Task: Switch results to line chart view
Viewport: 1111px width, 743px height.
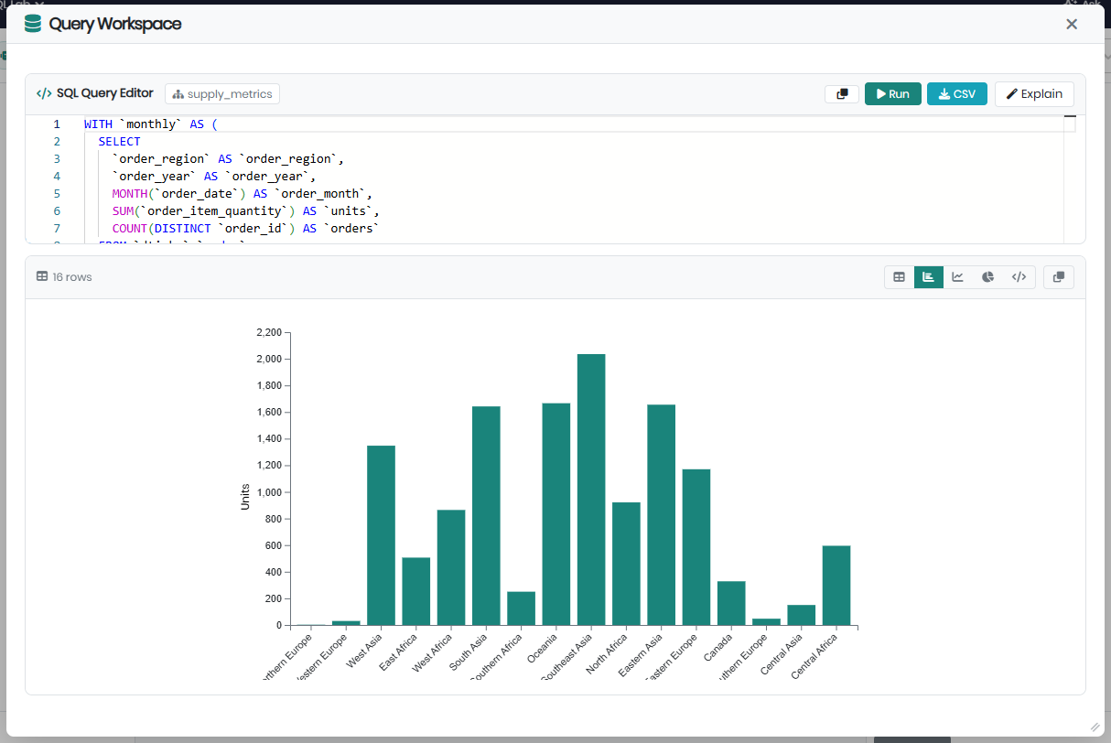Action: [x=957, y=277]
